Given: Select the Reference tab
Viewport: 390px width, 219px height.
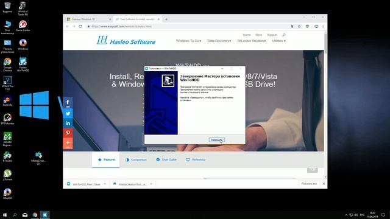Looking at the screenshot, I should click(x=195, y=159).
